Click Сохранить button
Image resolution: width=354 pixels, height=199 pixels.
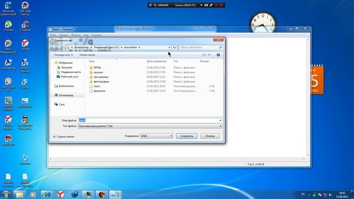click(186, 136)
